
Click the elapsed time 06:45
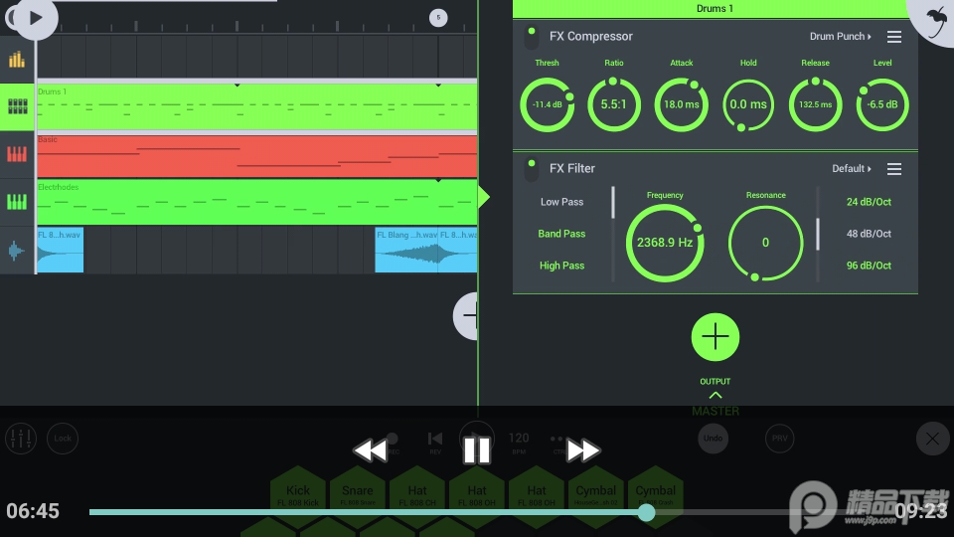click(33, 511)
